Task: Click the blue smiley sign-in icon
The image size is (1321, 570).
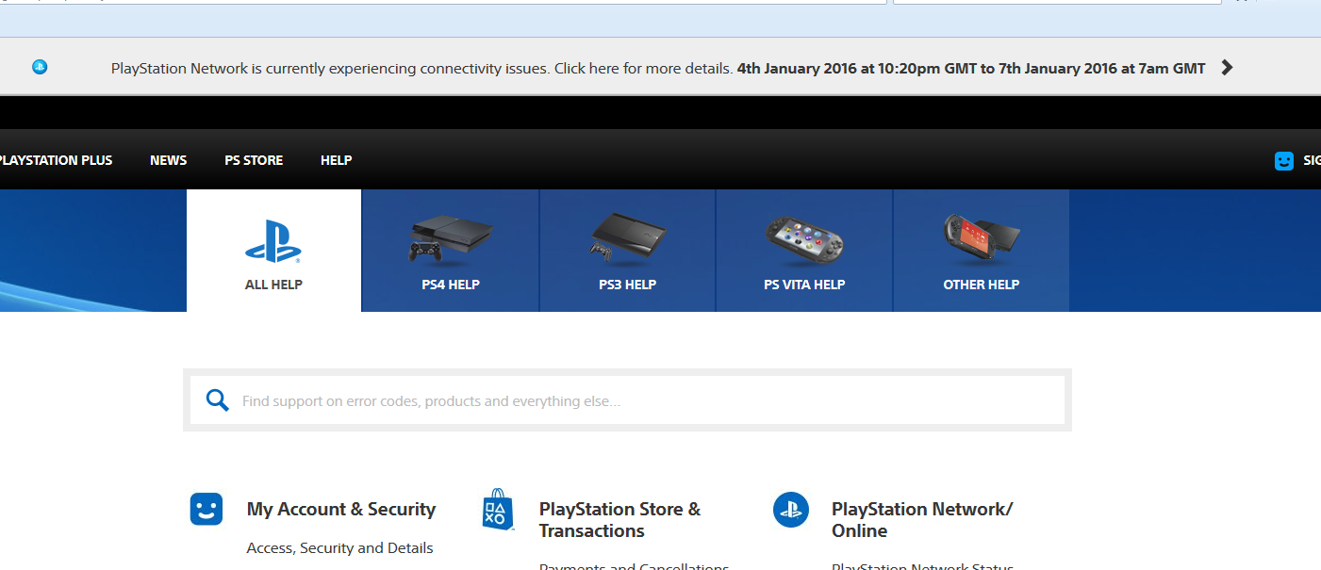Action: [1284, 161]
